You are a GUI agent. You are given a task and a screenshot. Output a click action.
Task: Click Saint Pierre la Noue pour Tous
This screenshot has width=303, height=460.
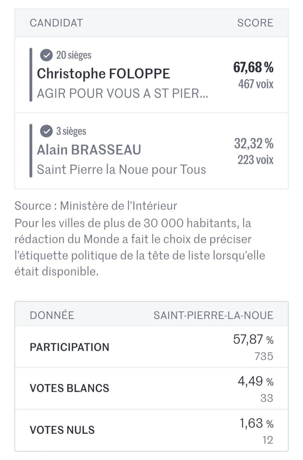(x=121, y=170)
